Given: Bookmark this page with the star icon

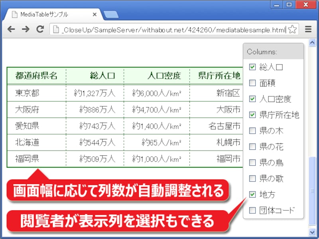Looking at the screenshot, I should (x=292, y=29).
